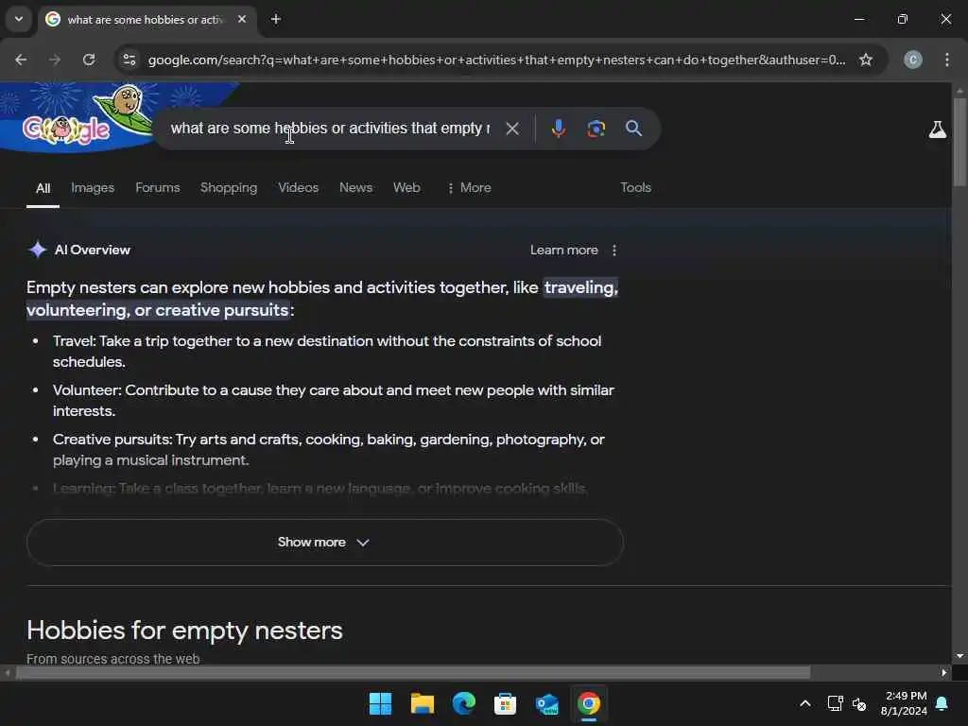Submit search with magnifying glass icon
The image size is (968, 726).
[x=633, y=129]
